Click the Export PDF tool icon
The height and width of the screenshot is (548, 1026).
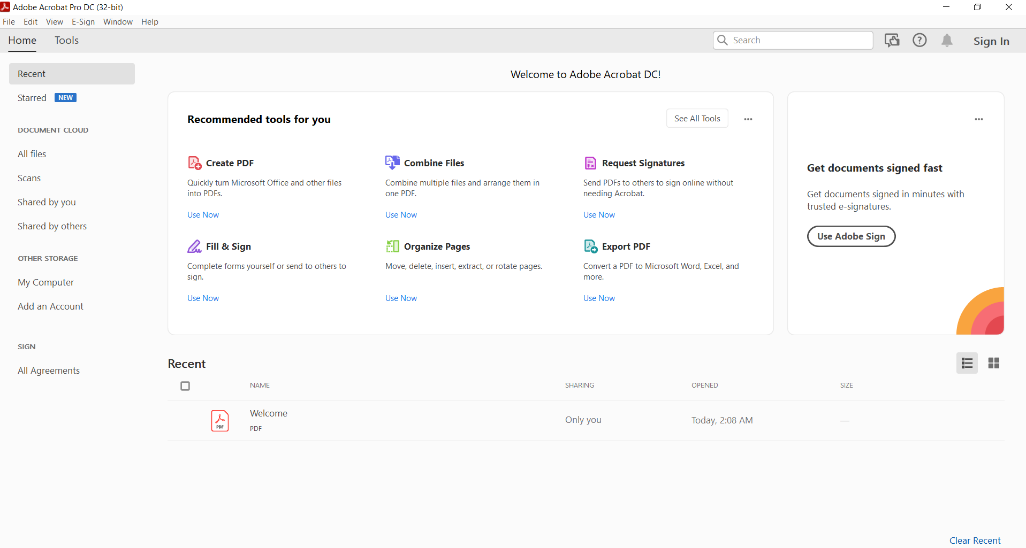point(590,246)
